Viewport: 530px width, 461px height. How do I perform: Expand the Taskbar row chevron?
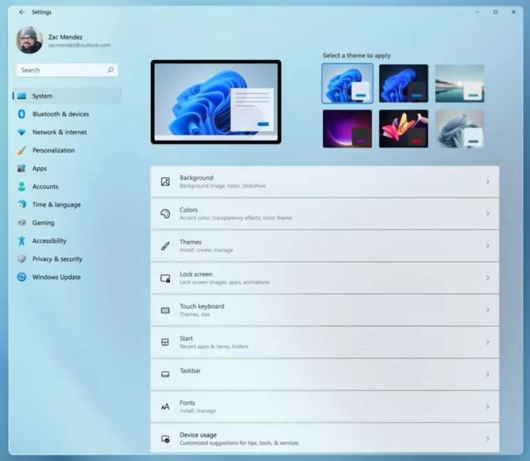[488, 374]
